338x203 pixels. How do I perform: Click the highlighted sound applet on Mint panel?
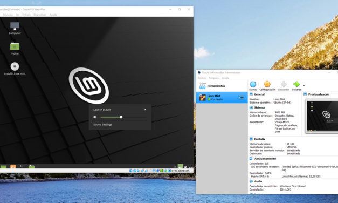180,166
